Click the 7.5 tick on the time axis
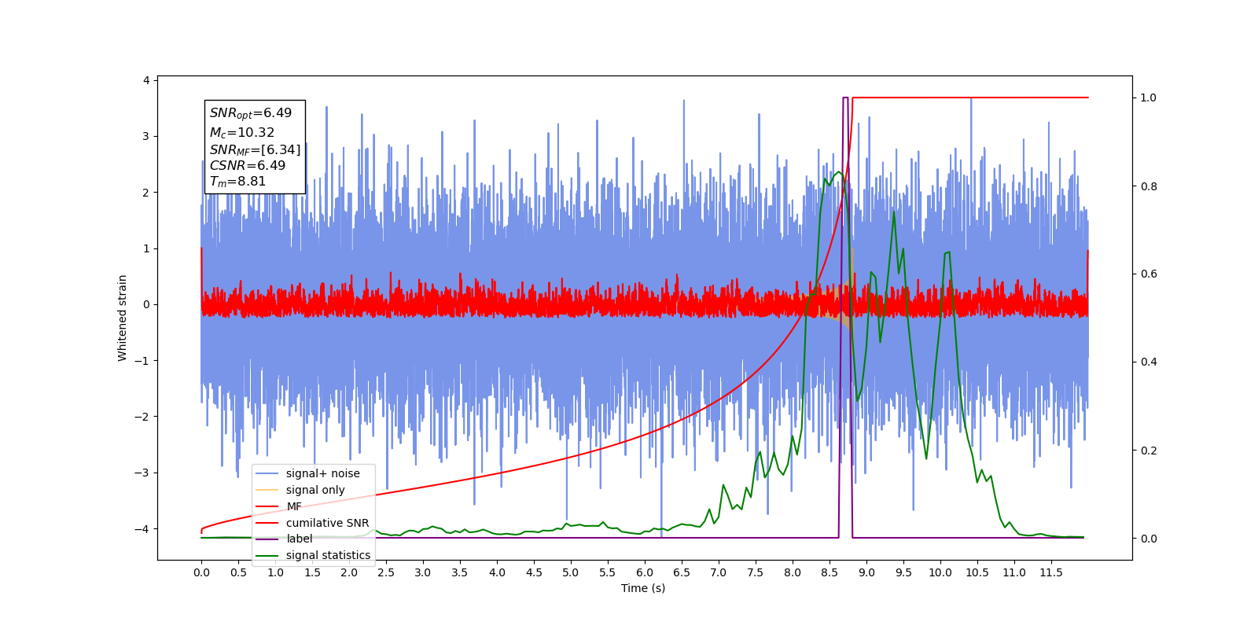The image size is (1258, 629). click(756, 572)
